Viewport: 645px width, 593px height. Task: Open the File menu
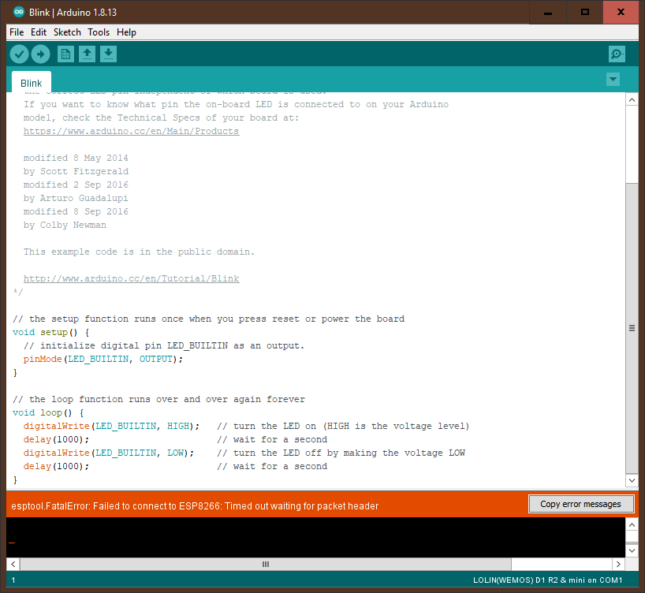tap(17, 32)
